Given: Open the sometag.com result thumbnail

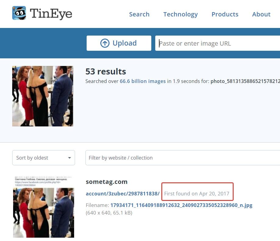Looking at the screenshot, I should point(44,207).
